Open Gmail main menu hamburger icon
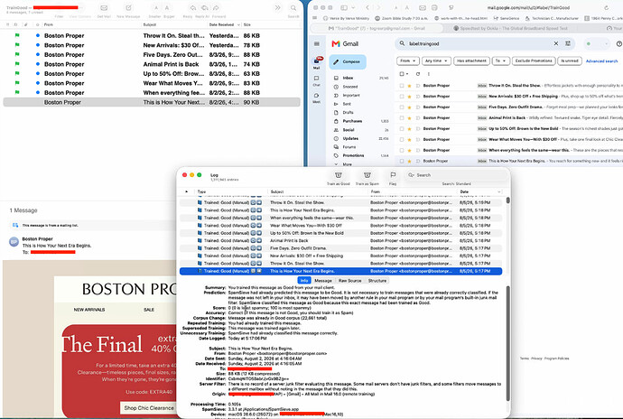The image size is (623, 419). pyautogui.click(x=317, y=43)
